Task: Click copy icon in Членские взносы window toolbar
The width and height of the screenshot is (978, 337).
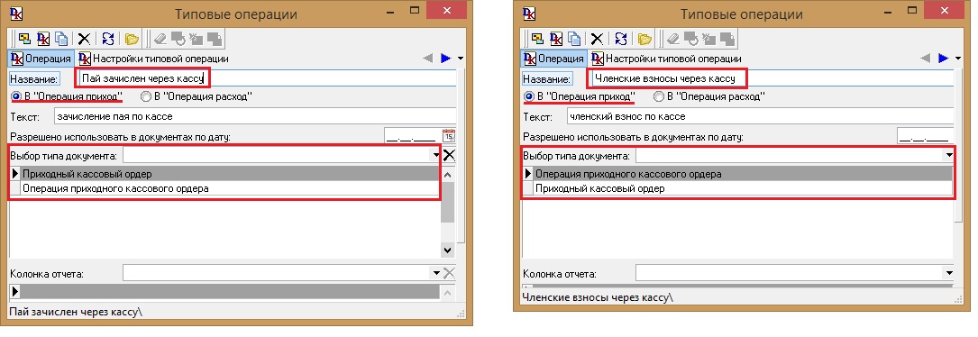Action: [574, 39]
